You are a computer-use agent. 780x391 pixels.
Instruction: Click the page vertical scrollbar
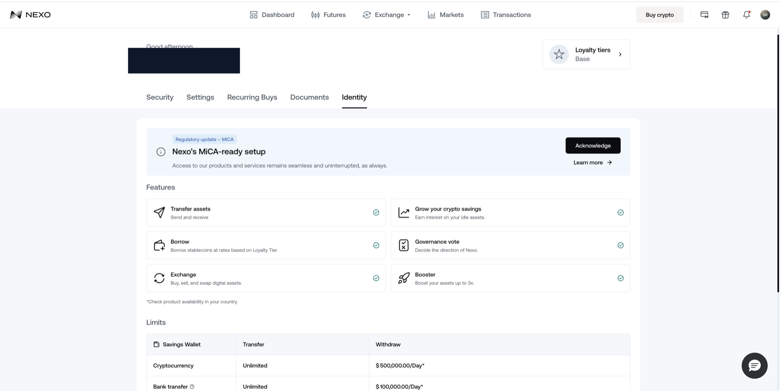(778, 163)
